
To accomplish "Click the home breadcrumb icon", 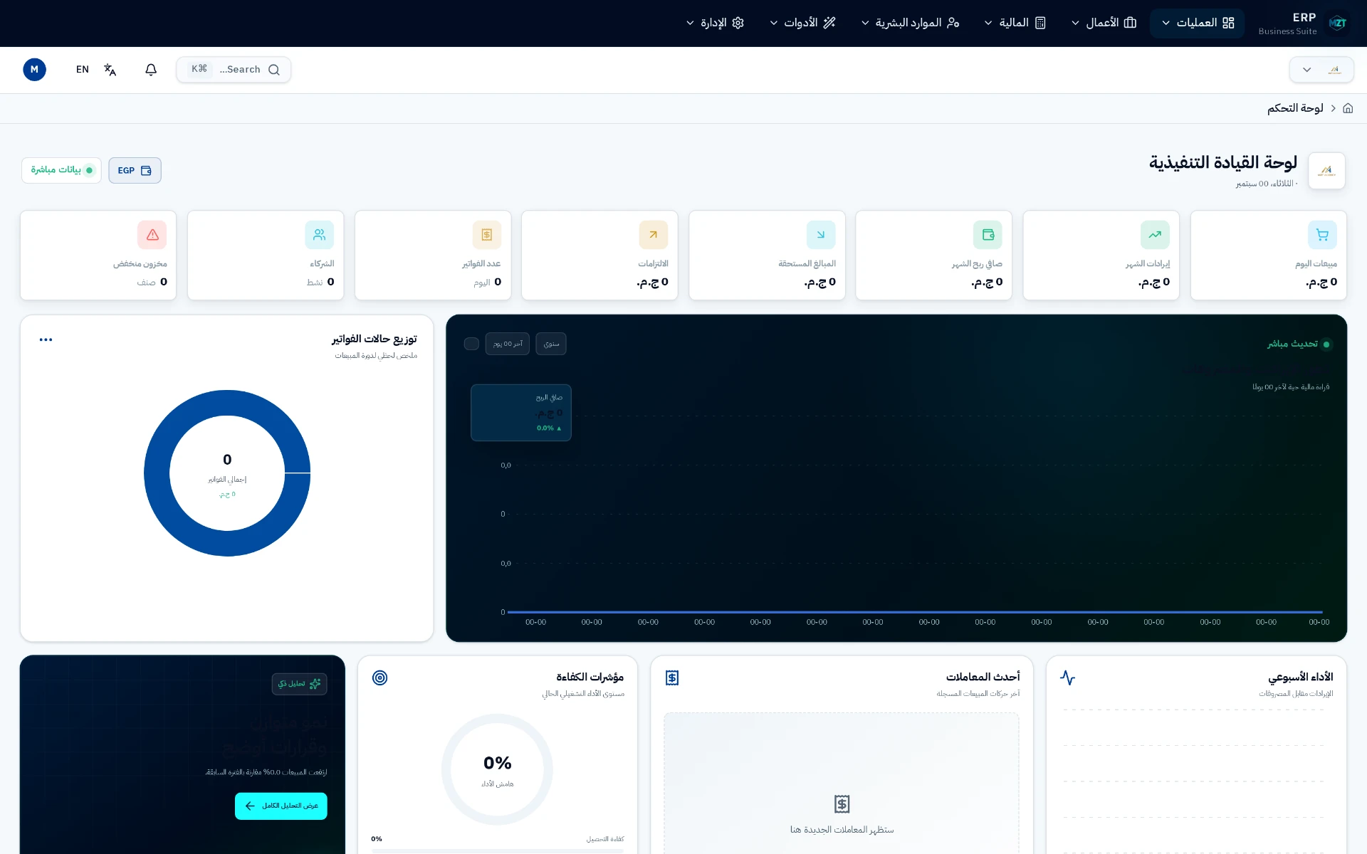I will tap(1348, 108).
